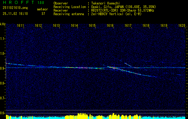Click the kHz axis unit label

tap(3, 24)
